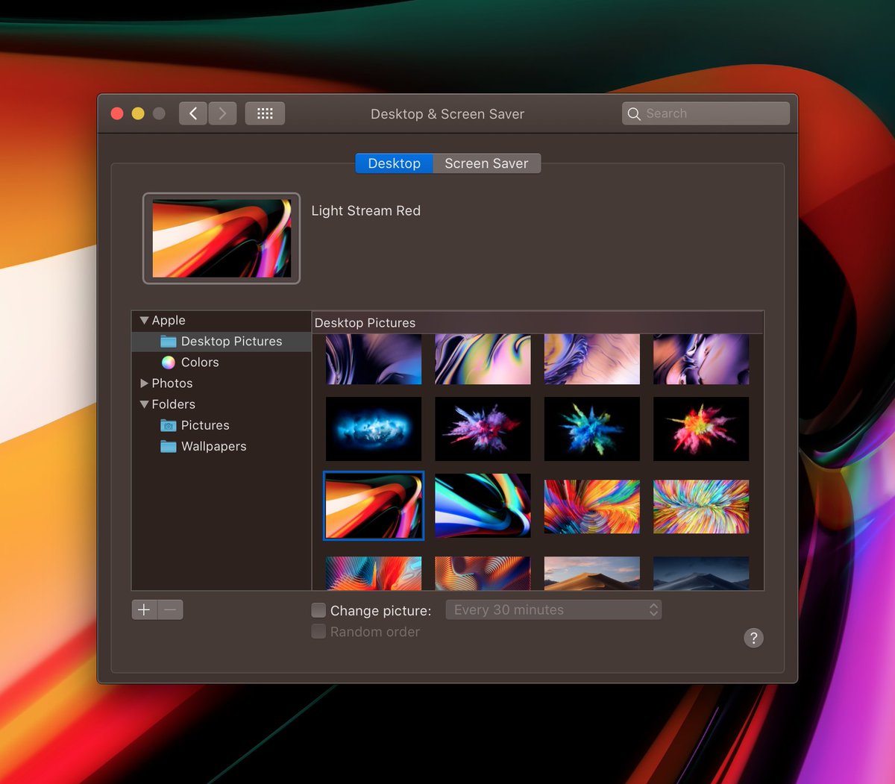Choose the Mojave day dunes wallpaper

[592, 573]
